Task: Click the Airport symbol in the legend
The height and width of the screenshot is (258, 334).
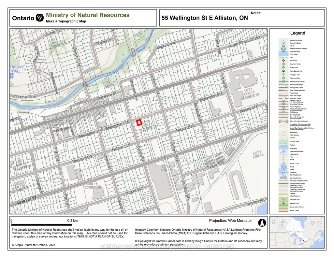Action: point(283,46)
